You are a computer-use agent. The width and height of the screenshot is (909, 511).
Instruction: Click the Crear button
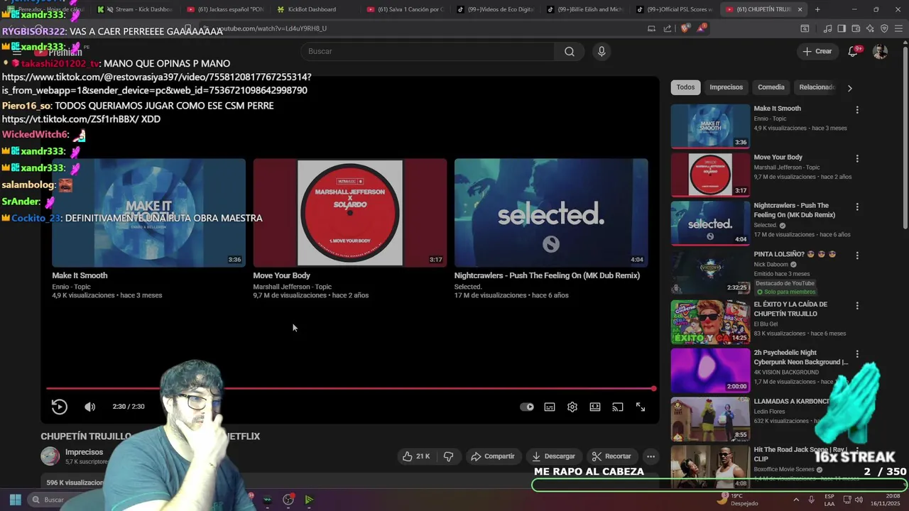817,51
